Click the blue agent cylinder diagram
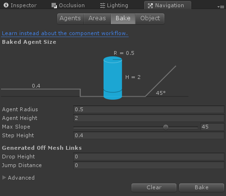 point(113,78)
